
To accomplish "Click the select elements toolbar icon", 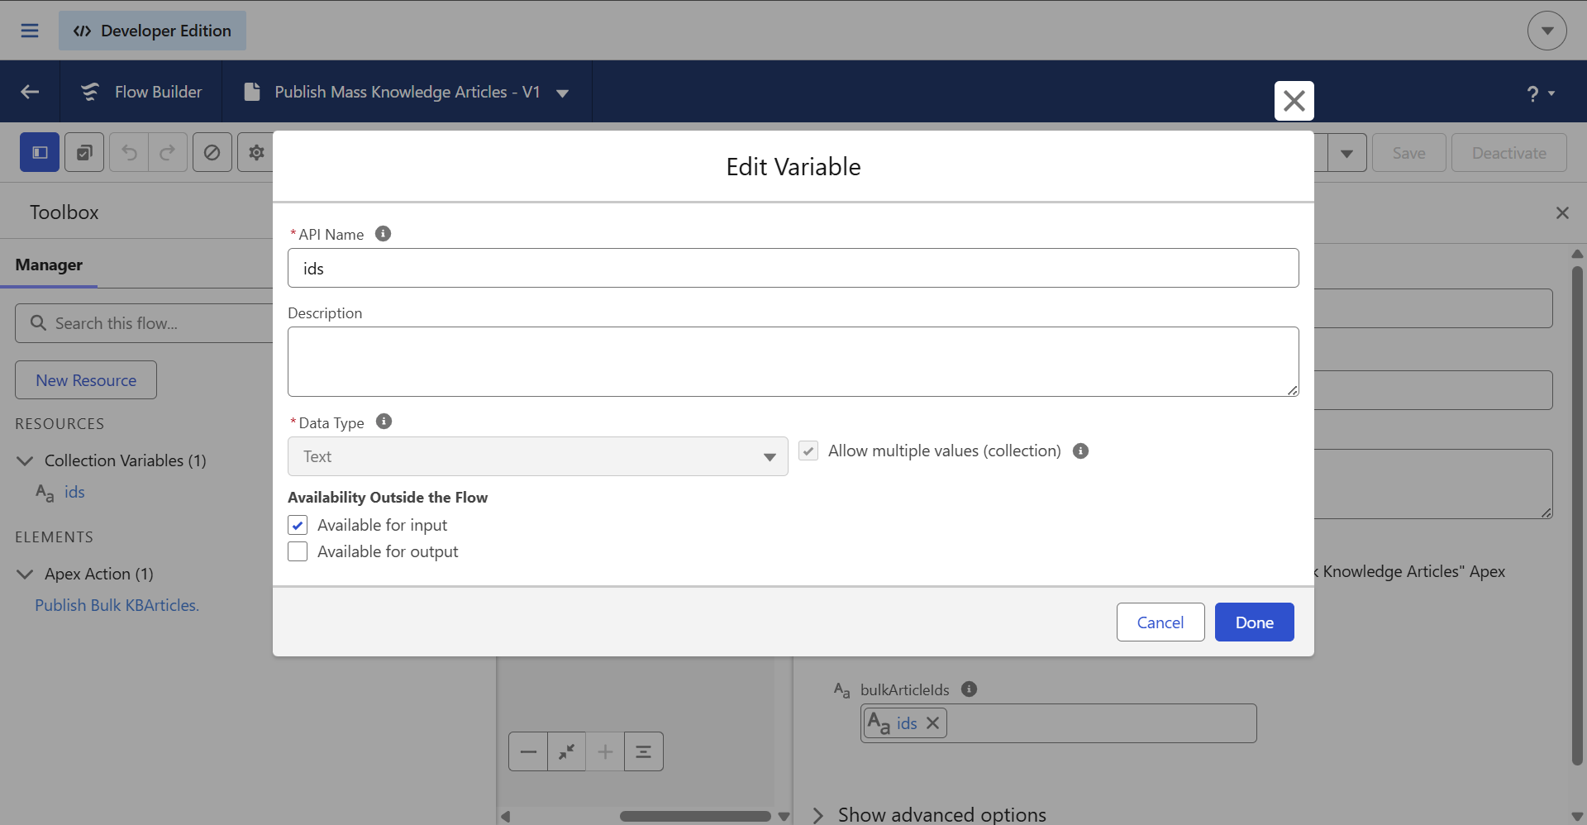I will pyautogui.click(x=84, y=152).
